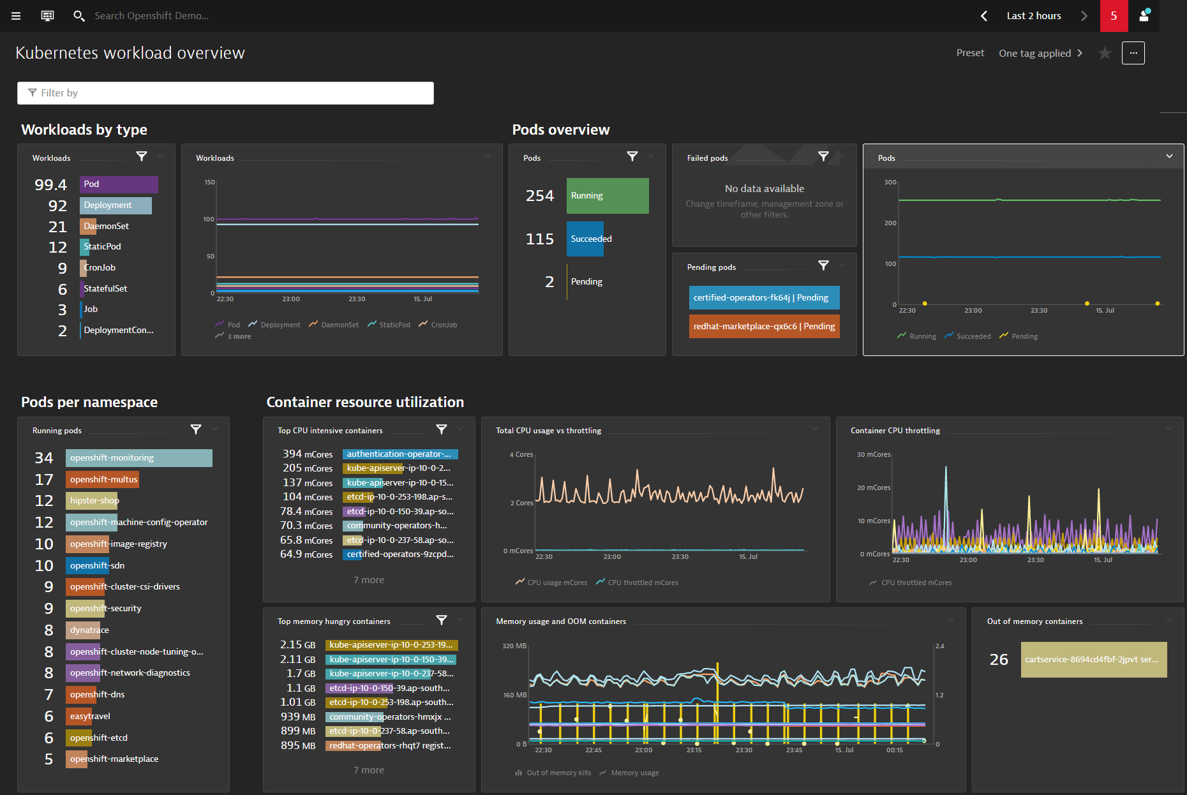
Task: Expand Container CPU throttling tile chevron
Action: pyautogui.click(x=1169, y=429)
